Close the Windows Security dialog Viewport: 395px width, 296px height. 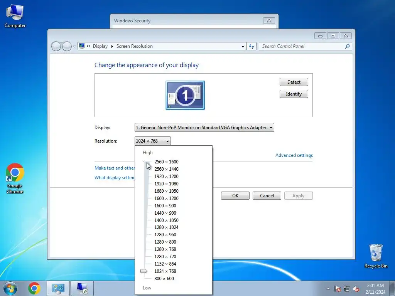pos(269,21)
